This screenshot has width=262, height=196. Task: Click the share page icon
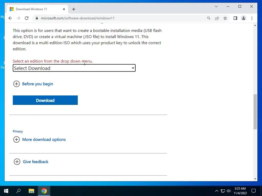click(217, 18)
